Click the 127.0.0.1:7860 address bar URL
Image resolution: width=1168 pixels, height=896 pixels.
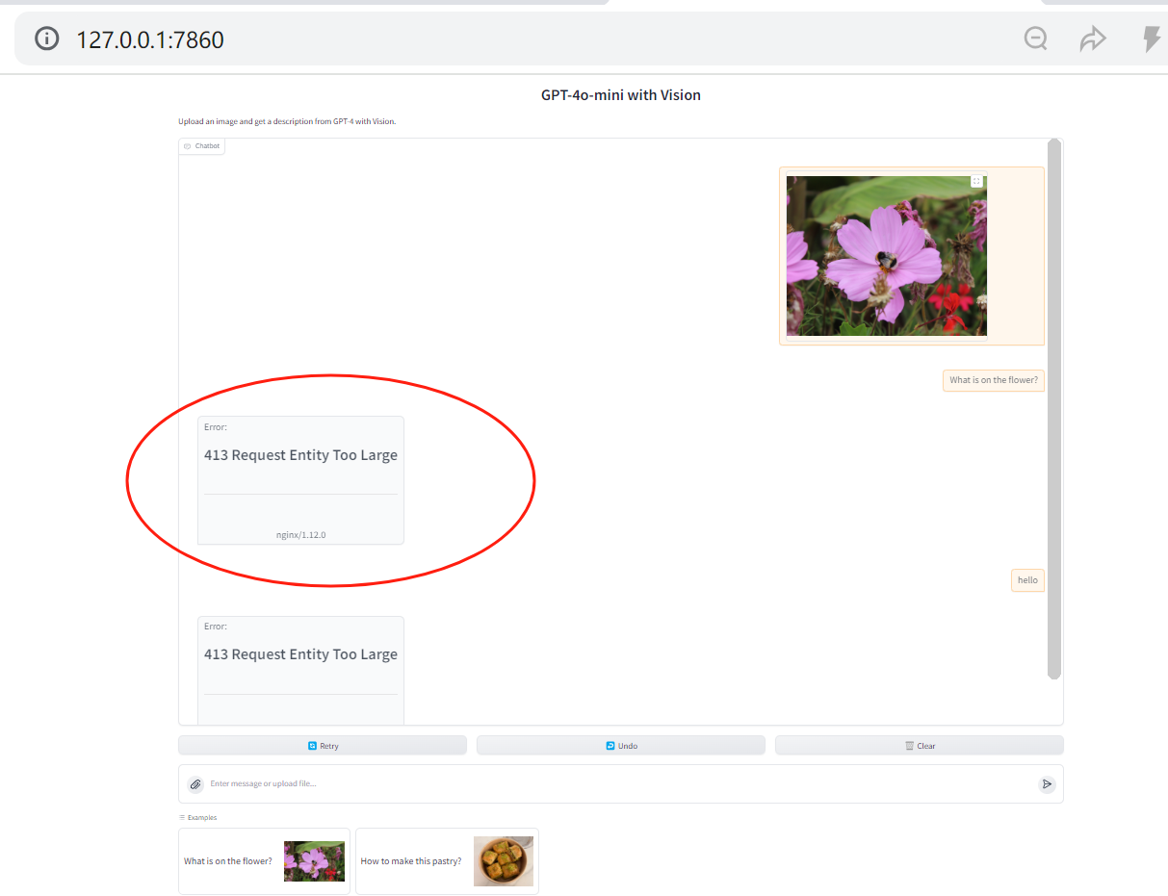pyautogui.click(x=150, y=39)
